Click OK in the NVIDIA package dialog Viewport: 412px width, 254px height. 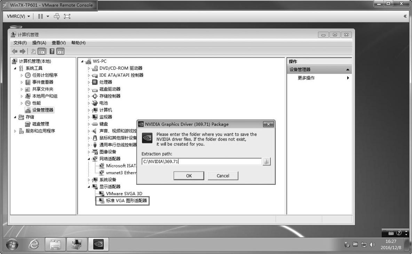click(x=189, y=176)
